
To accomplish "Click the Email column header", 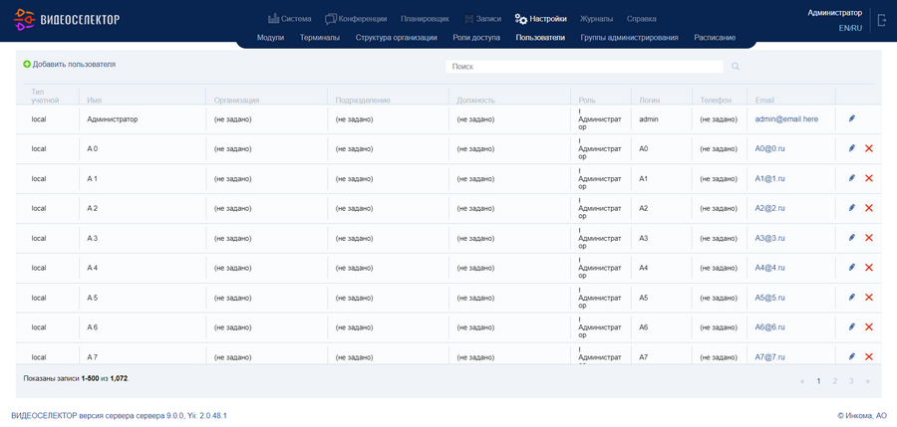I will point(764,101).
